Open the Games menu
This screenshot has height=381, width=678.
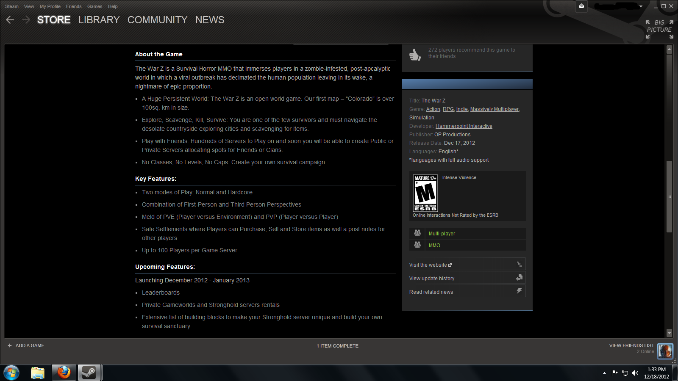point(94,6)
